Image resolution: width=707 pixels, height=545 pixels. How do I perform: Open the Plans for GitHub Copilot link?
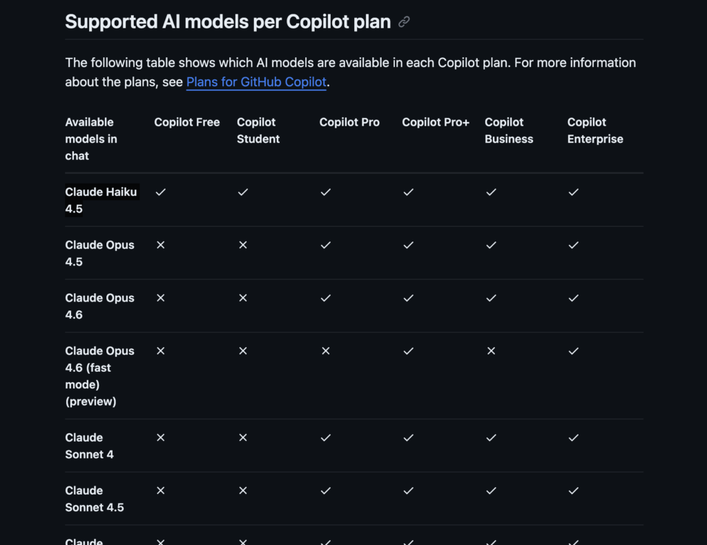tap(256, 82)
